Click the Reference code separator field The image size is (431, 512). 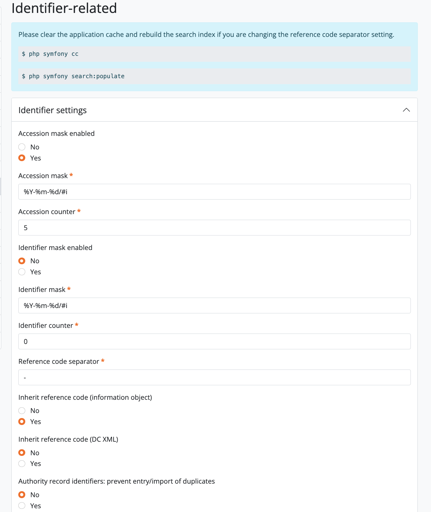click(x=214, y=377)
